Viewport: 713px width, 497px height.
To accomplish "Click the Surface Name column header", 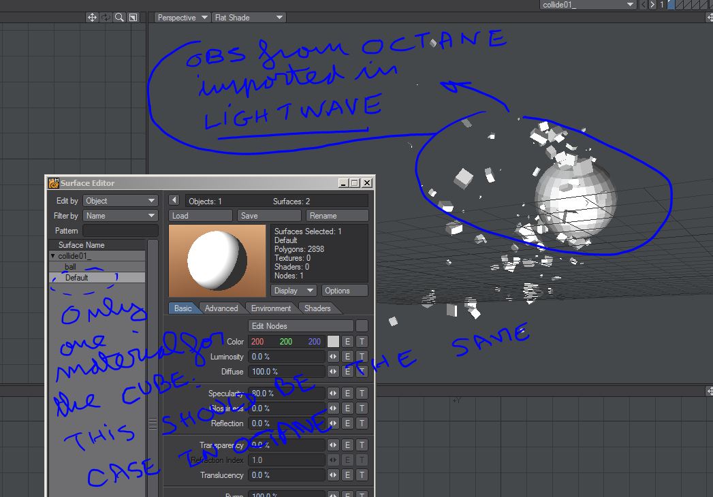I will point(97,245).
